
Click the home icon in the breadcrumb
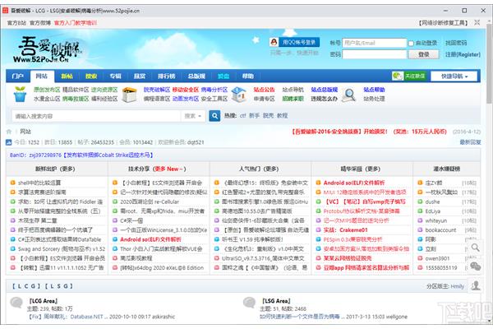tap(9, 132)
